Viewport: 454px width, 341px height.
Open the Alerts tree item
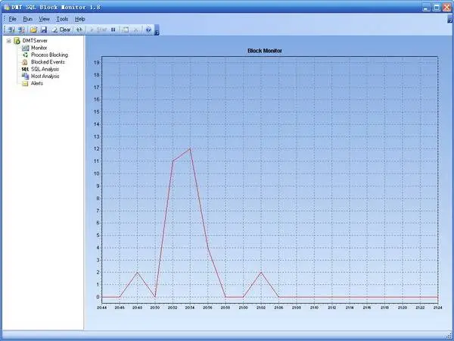point(36,83)
